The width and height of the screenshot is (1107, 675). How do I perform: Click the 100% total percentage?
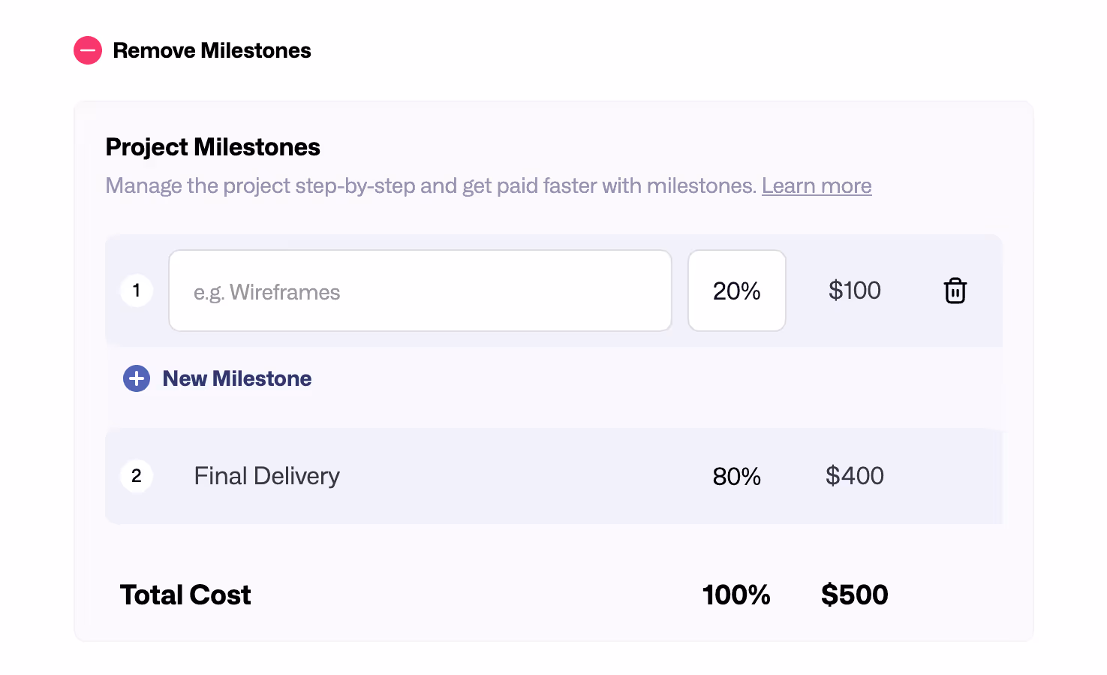736,595
